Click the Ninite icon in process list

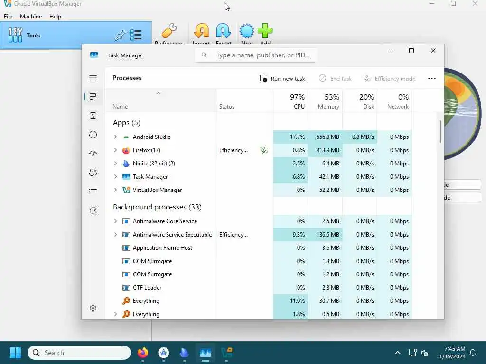(126, 164)
